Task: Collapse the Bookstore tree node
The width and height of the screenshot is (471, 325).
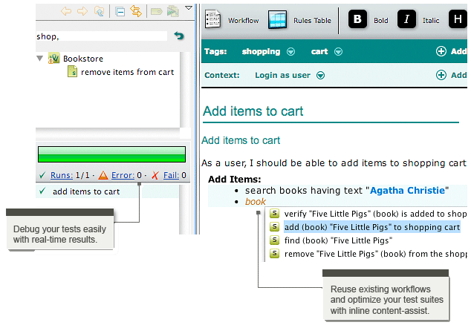Action: 40,59
